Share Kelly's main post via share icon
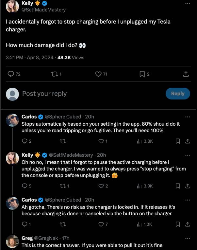Screen dimensions: 197x250 186,74
